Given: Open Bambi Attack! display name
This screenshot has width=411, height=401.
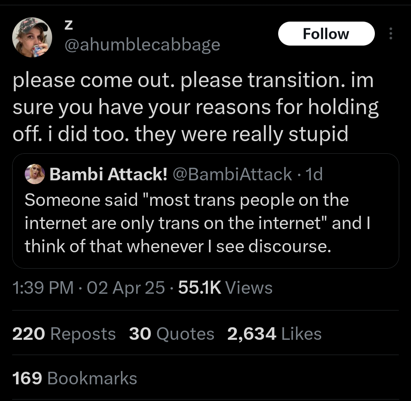Looking at the screenshot, I should tap(108, 174).
